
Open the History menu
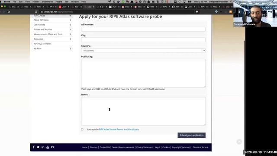(36, 2)
